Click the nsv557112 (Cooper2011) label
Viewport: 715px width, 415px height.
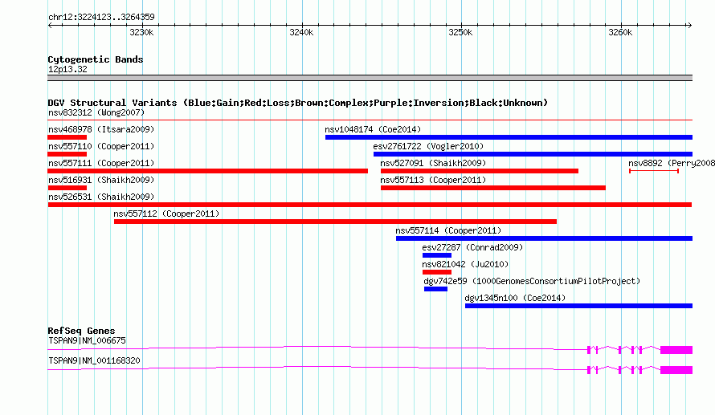(x=166, y=214)
